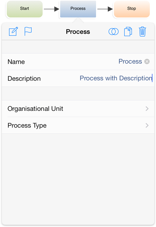Select the green Start node
The height and width of the screenshot is (227, 156).
[x=25, y=9]
